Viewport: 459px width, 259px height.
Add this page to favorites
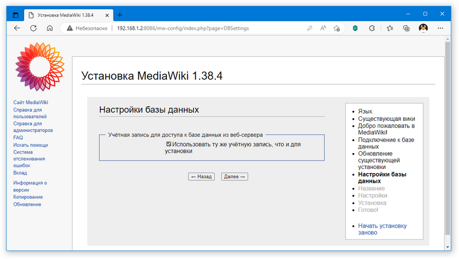[336, 28]
